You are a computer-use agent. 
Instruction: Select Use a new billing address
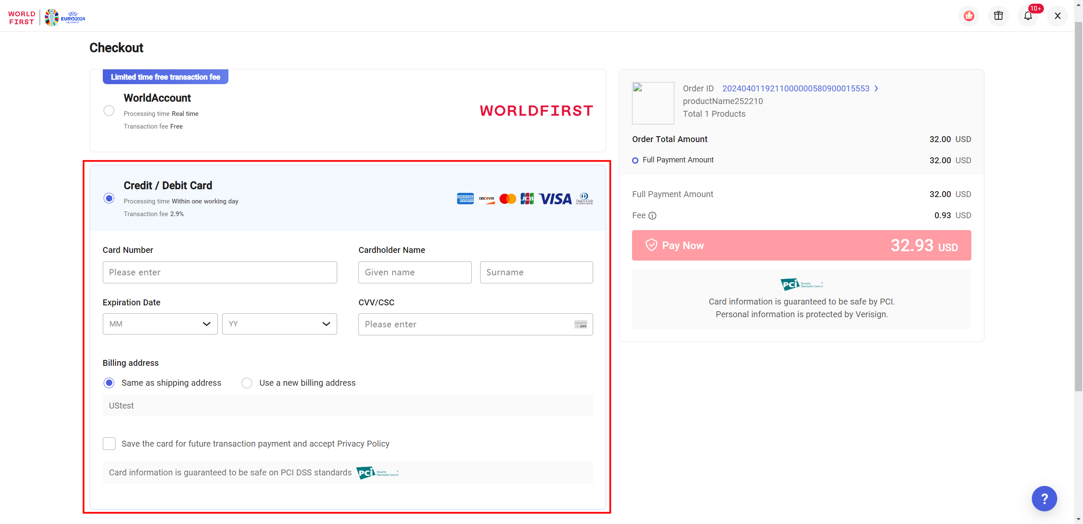(x=247, y=383)
